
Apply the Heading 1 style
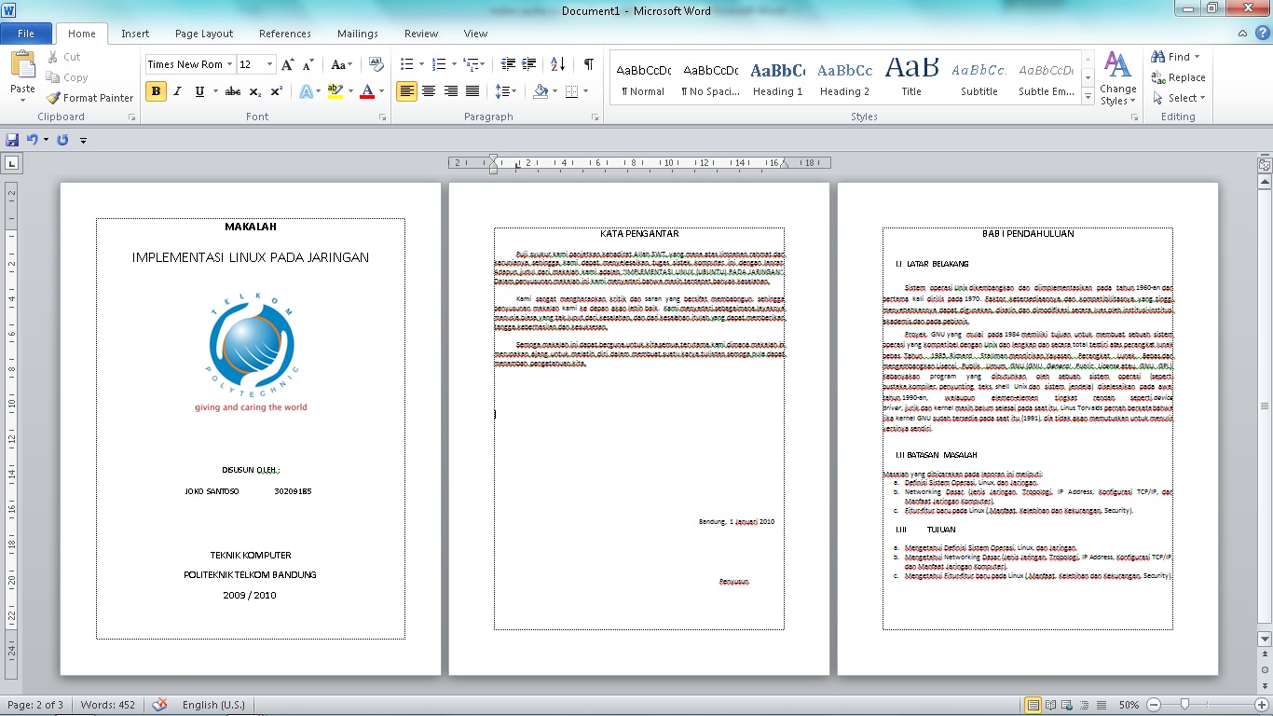click(x=779, y=76)
